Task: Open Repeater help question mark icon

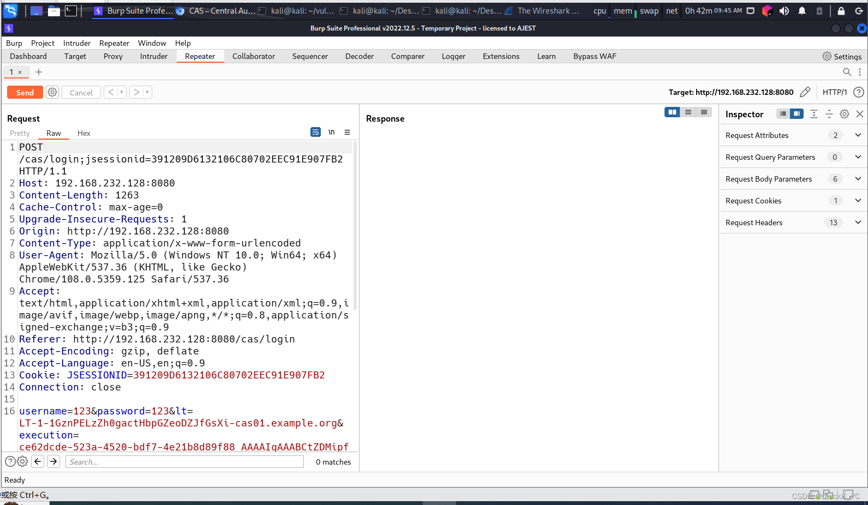Action: click(858, 92)
